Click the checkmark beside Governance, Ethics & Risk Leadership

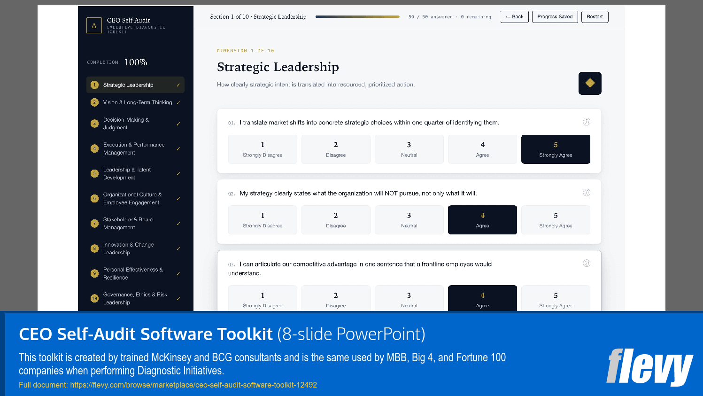[178, 298]
